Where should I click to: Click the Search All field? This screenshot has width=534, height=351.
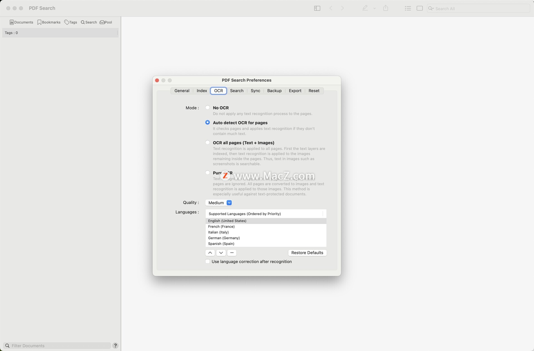(478, 8)
